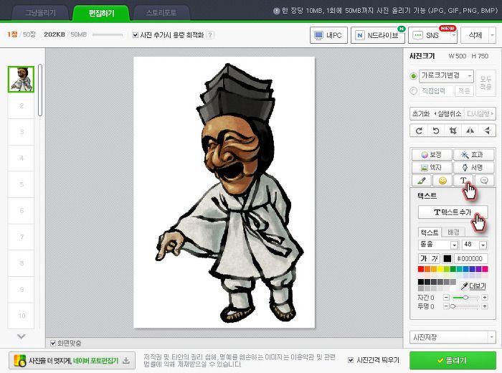The width and height of the screenshot is (502, 373).
Task: Rotate the photo clockwise
Action: pos(419,131)
